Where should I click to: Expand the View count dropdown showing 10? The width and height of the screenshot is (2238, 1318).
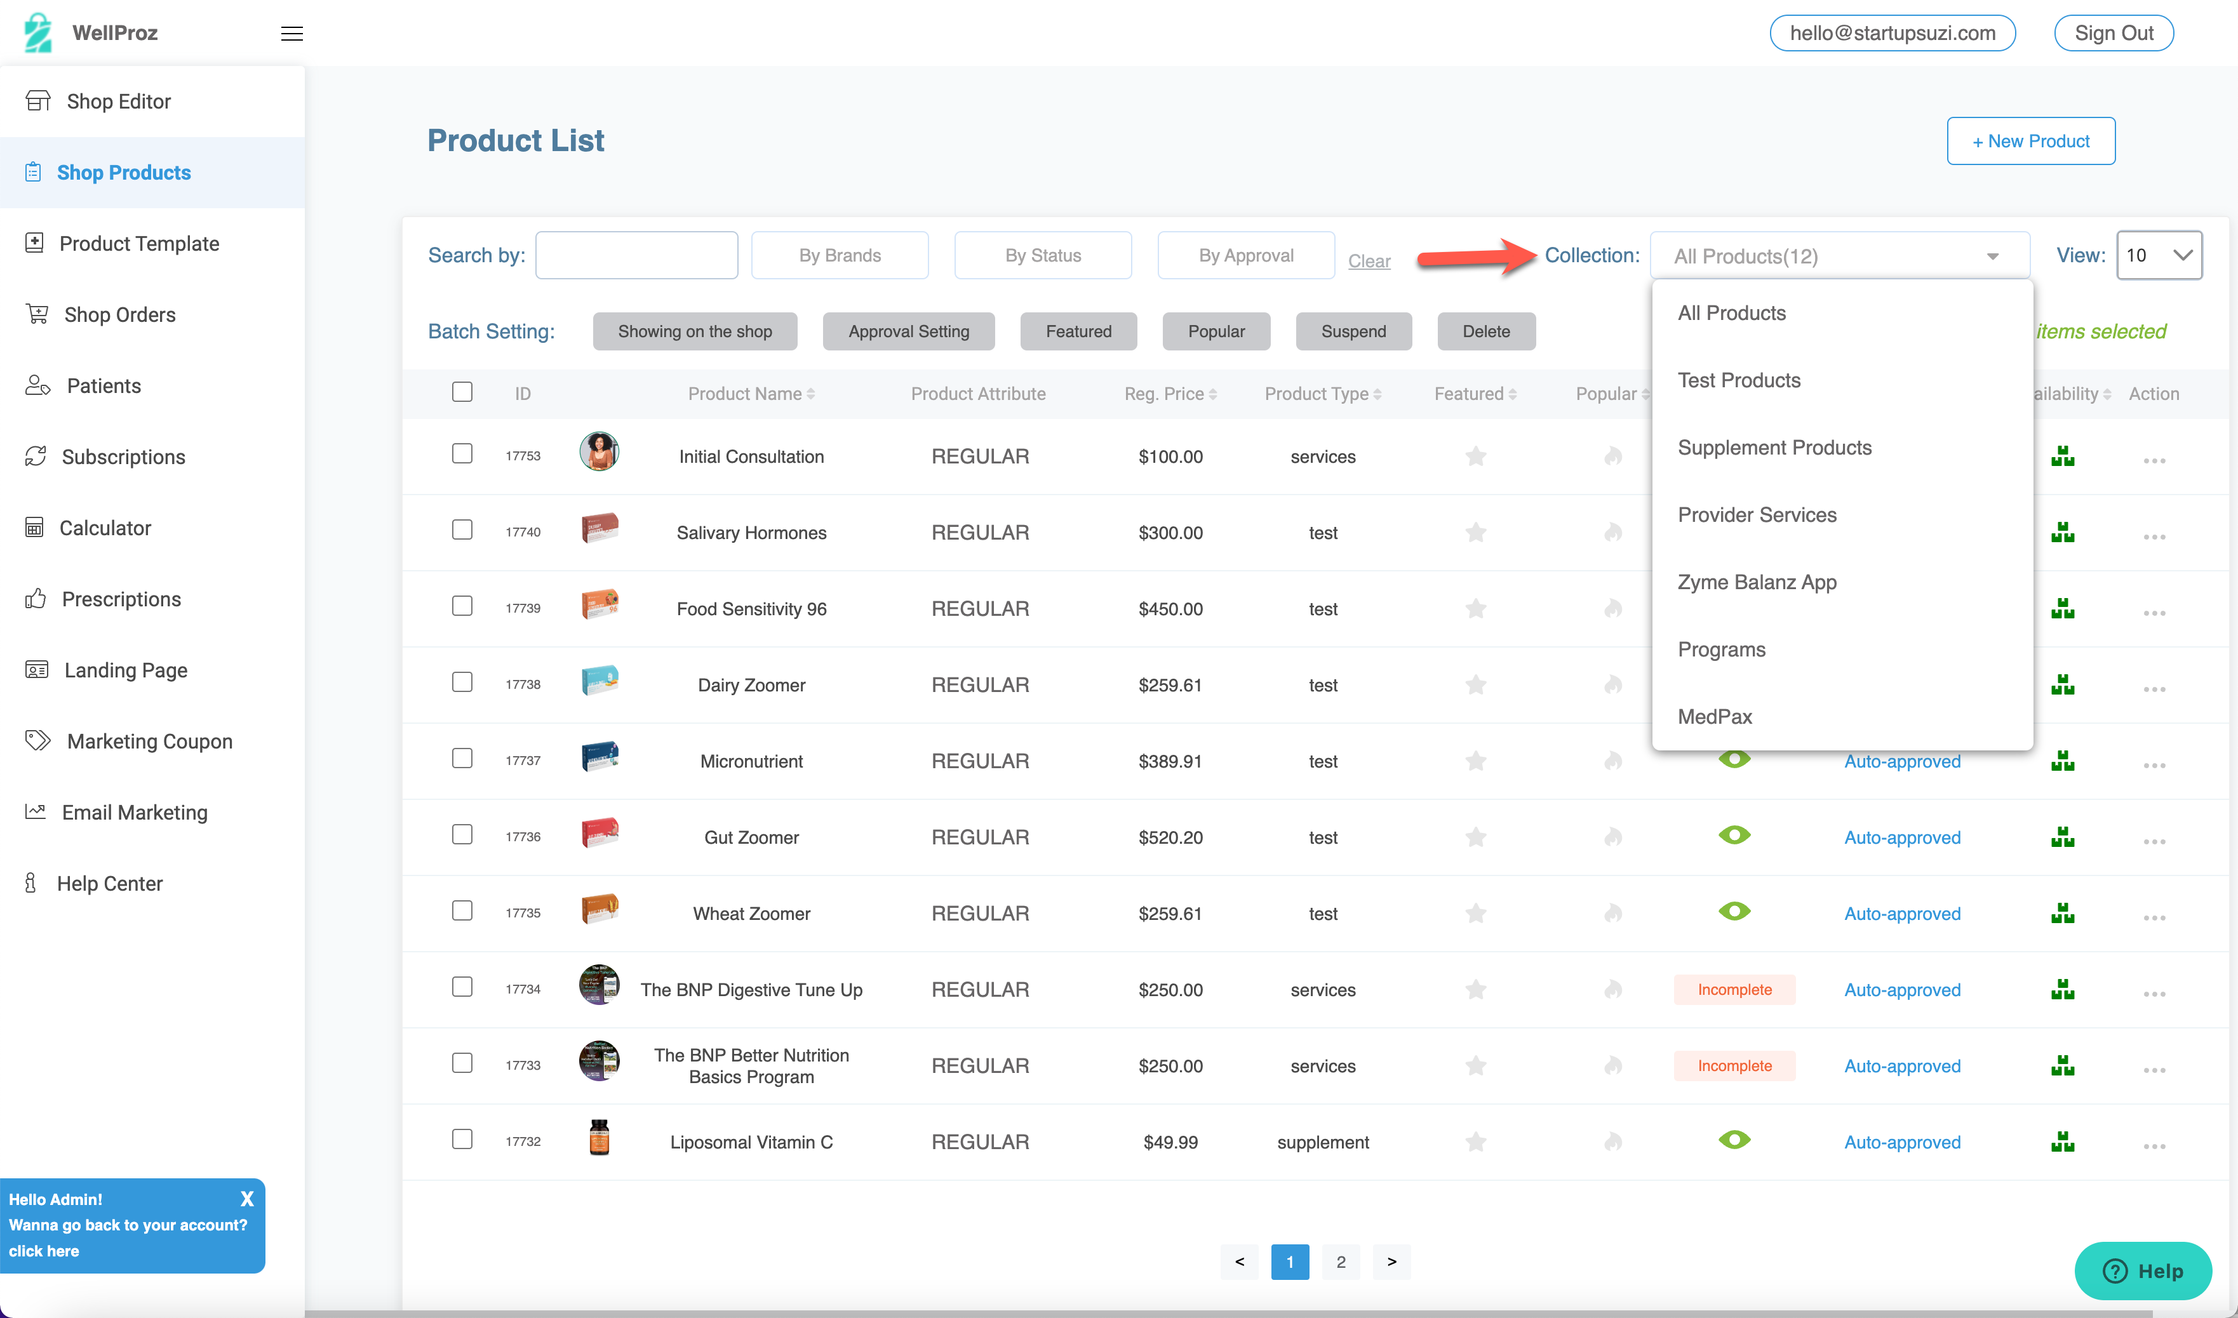coord(2159,256)
